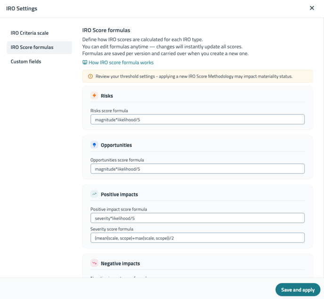Click the Positive impacts section heading
Screen dimensions: 324x299
tap(119, 195)
